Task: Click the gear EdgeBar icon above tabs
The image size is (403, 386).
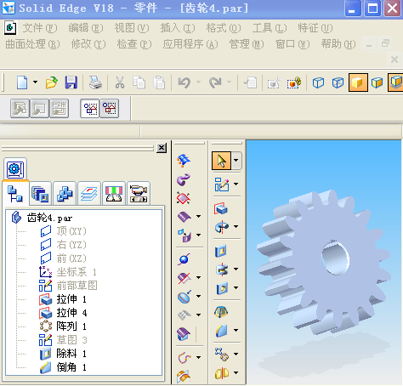Action: click(15, 169)
